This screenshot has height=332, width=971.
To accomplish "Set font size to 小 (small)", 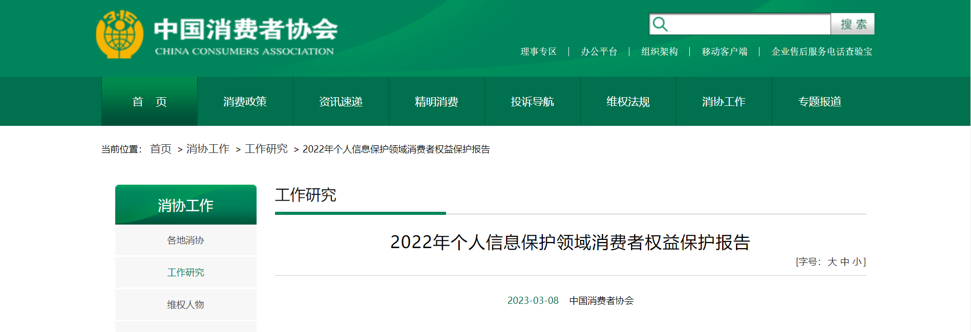I will [857, 262].
